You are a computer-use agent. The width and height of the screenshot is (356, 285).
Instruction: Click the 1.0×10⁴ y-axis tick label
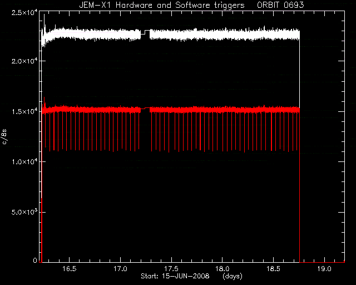pyautogui.click(x=24, y=161)
